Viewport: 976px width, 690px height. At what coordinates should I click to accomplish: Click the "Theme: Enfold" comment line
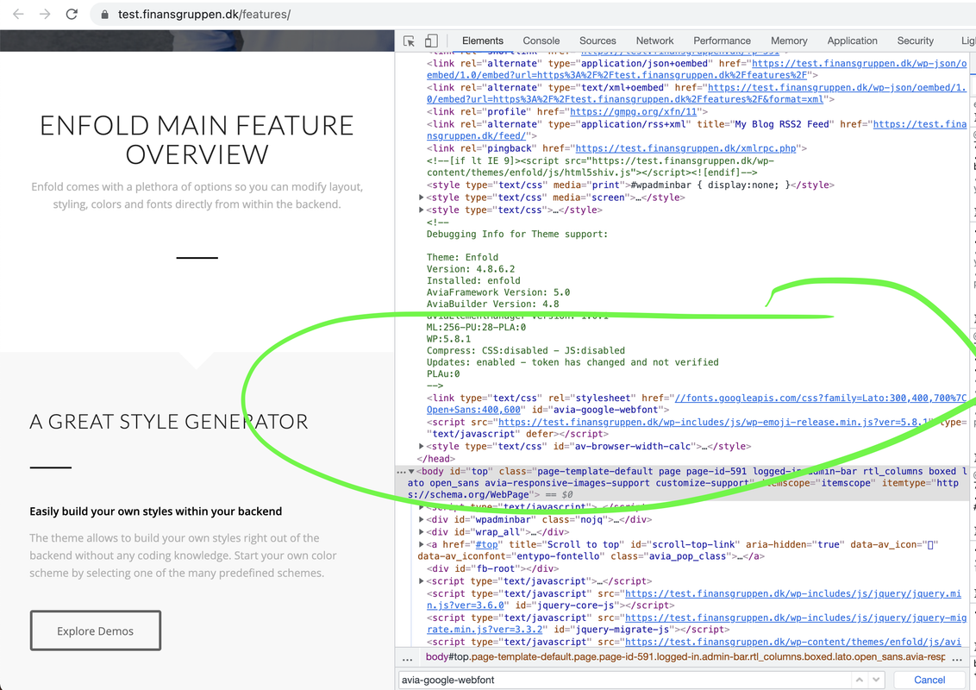point(462,257)
